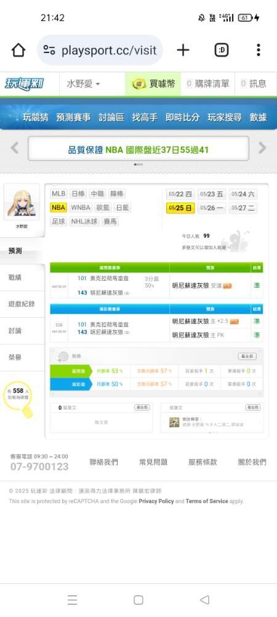Open the tab switcher icon
Viewport: 277px width, 617px height.
coord(222,50)
